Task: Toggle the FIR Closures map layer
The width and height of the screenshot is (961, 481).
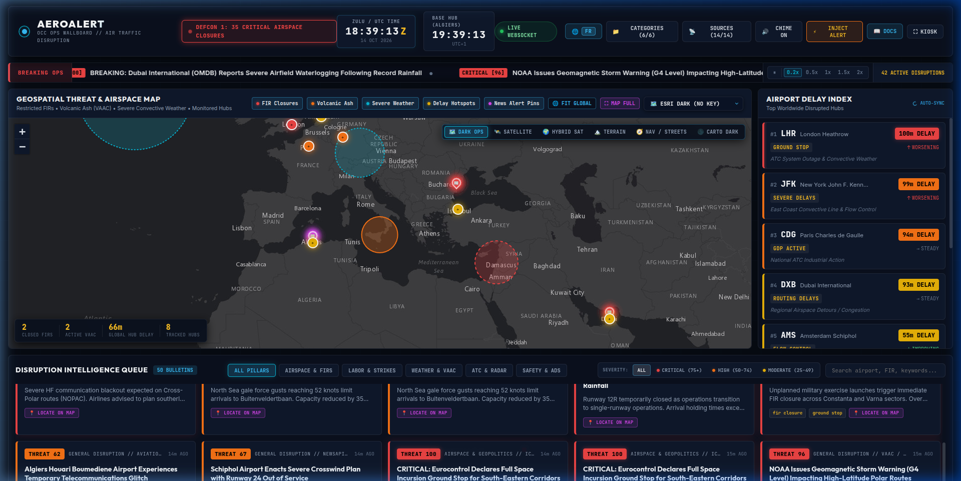Action: click(277, 104)
